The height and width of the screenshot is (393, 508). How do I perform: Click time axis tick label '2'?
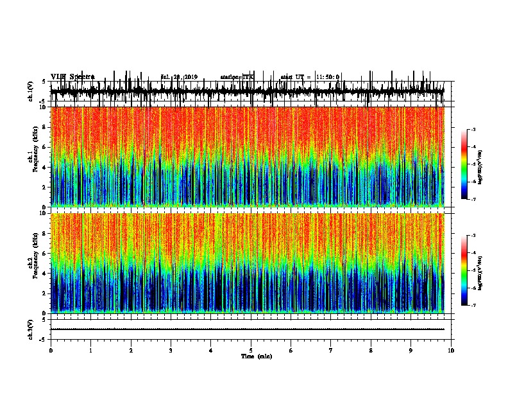(x=131, y=351)
